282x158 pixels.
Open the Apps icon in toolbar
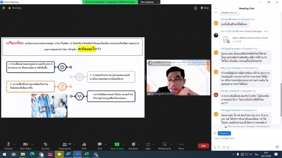148,145
